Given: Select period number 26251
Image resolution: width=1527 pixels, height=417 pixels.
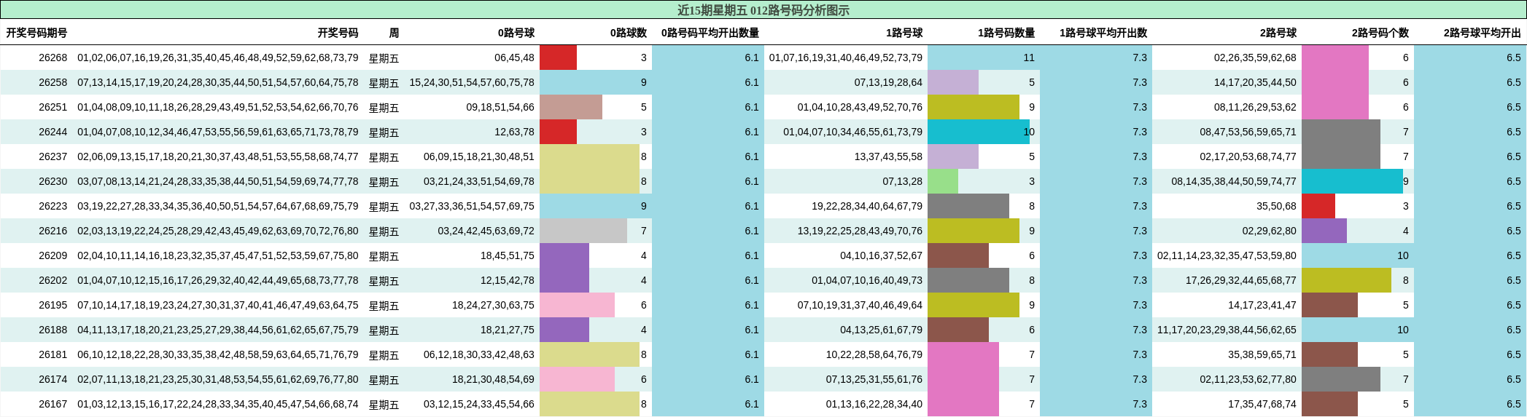Looking at the screenshot, I should [53, 107].
